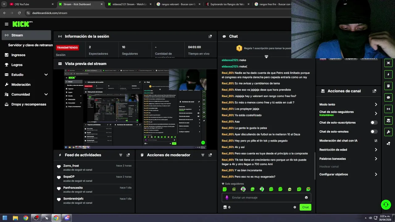This screenshot has height=222, width=395.
Task: Open the emoji picker in message box
Action: coord(306,198)
